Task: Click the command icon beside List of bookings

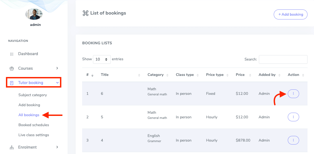Action: point(85,13)
